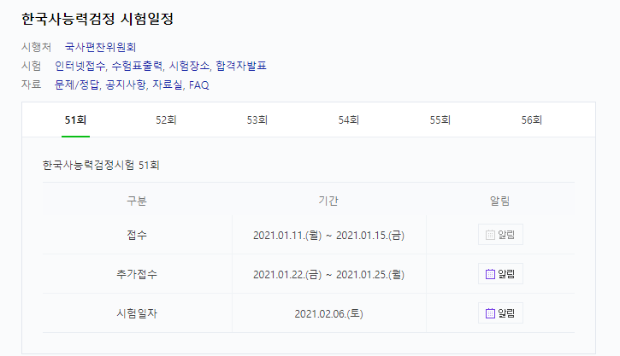Open the 시험장소 link
This screenshot has height=356, width=620.
pyautogui.click(x=189, y=66)
